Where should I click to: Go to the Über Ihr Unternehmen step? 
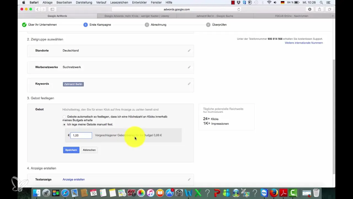(x=39, y=25)
